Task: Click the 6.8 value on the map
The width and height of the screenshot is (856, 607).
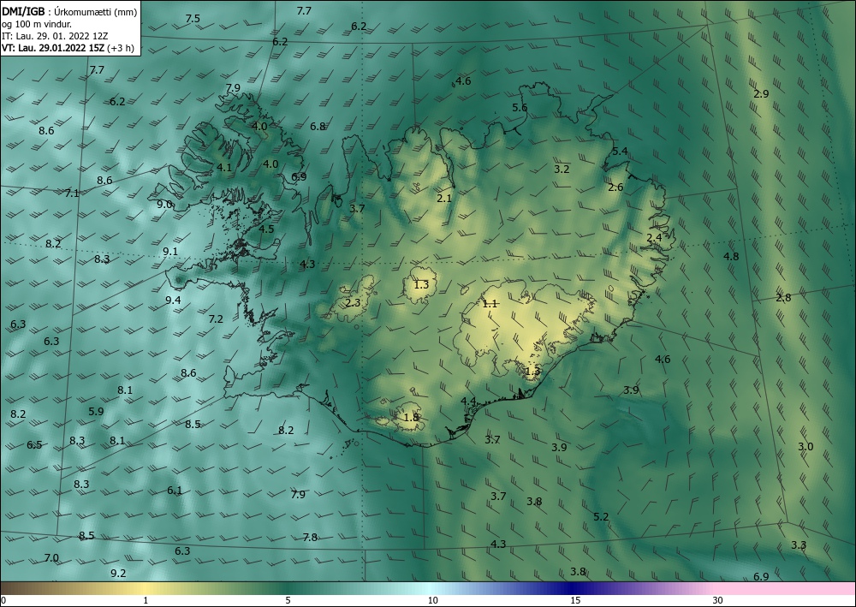Action: click(318, 127)
